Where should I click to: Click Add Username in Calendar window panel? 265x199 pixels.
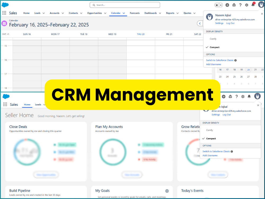pyautogui.click(x=213, y=64)
